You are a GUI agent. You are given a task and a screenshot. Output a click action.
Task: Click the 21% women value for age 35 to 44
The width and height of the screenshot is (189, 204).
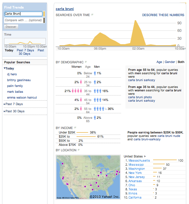pyautogui.click(x=68, y=91)
